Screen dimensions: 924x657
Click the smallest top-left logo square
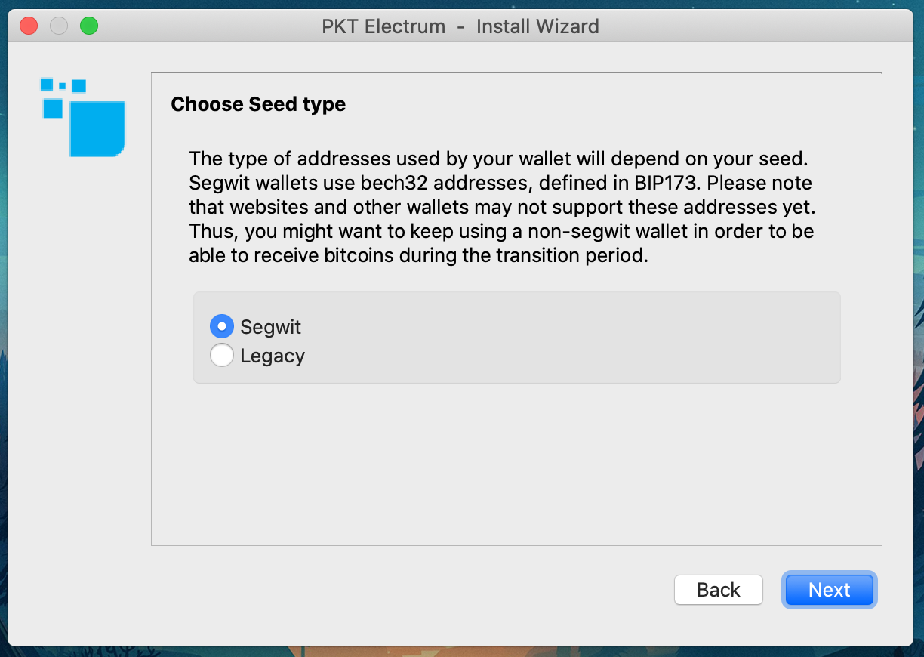(x=63, y=86)
